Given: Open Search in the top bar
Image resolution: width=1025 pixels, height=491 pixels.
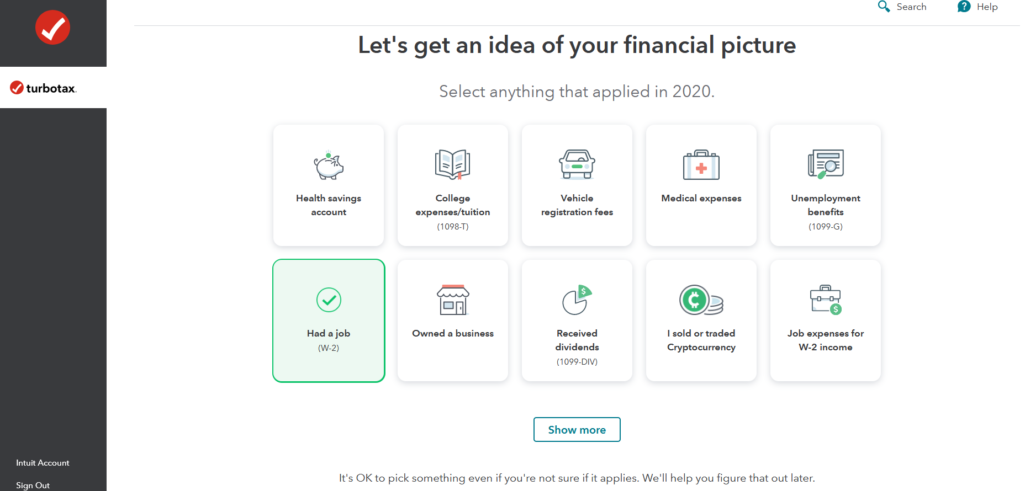Looking at the screenshot, I should click(x=902, y=7).
